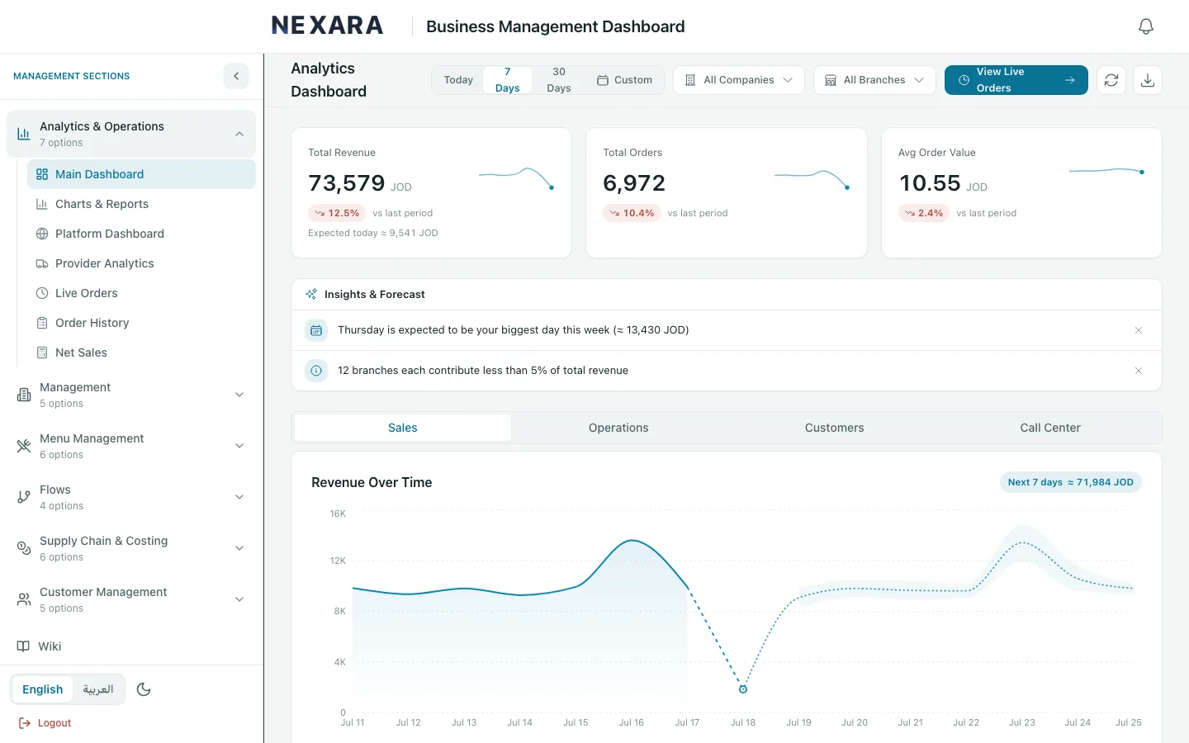Image resolution: width=1189 pixels, height=743 pixels.
Task: Click the Charts & Reports bar icon
Action: pos(42,204)
